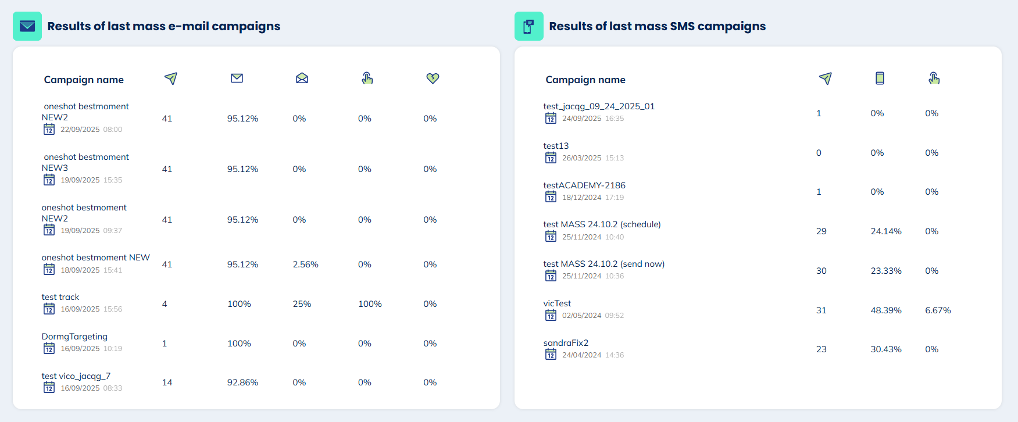
Task: Click the opened-envelope column icon
Action: [302, 78]
